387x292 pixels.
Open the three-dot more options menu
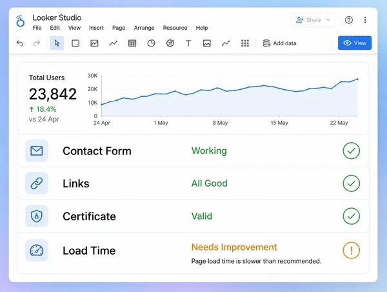point(365,20)
